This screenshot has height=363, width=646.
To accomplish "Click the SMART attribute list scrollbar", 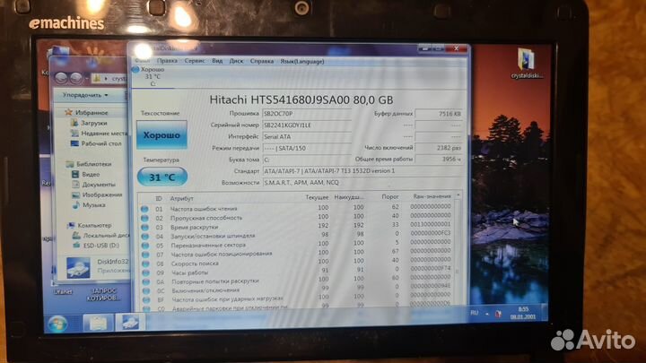I will coord(458,249).
